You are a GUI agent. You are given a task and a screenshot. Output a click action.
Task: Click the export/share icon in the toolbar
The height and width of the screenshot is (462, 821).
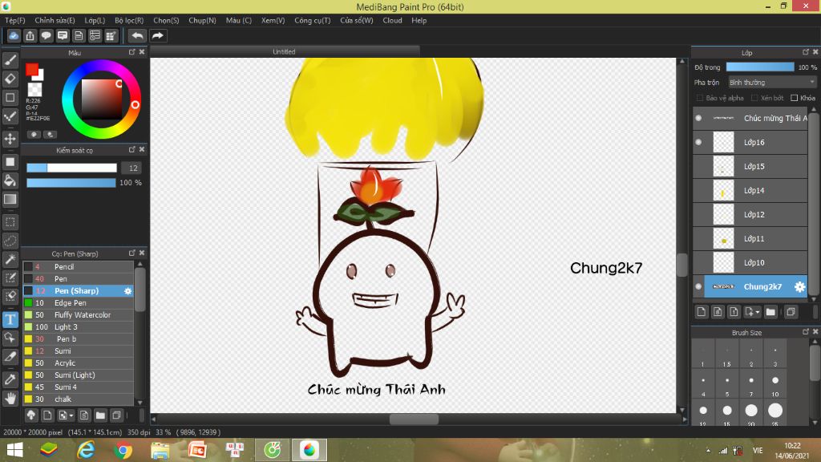(30, 35)
